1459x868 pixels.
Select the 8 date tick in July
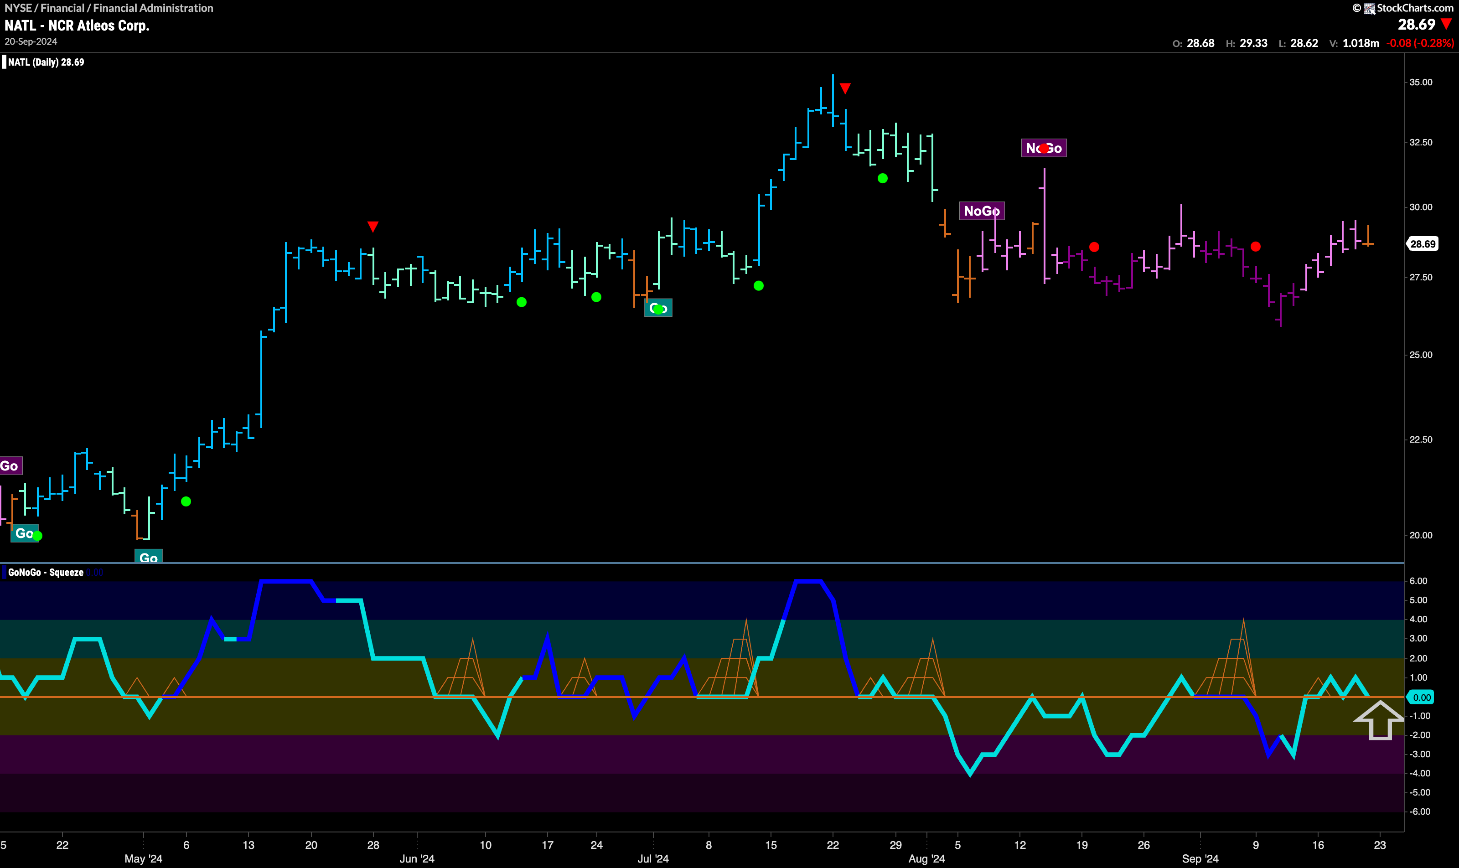coord(709,845)
